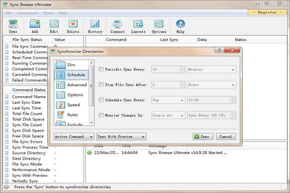
Task: Open the Minutes unit dropdown
Action: pos(212,70)
